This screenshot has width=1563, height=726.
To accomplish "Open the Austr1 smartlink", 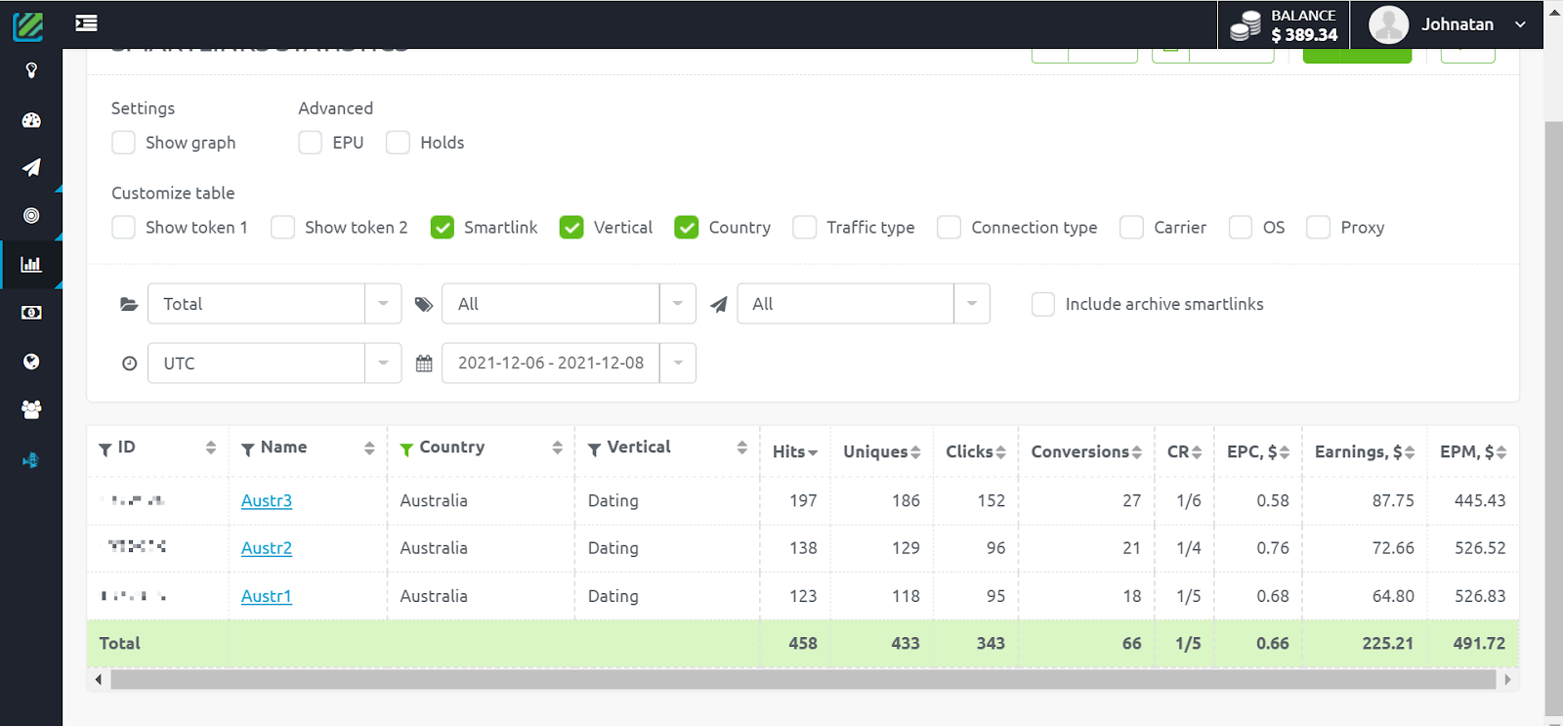I will click(267, 596).
